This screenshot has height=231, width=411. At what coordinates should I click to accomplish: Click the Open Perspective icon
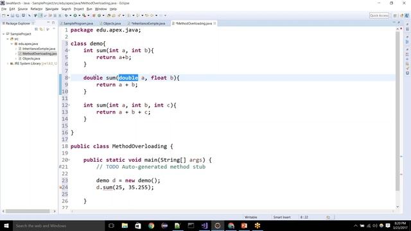tap(395, 15)
